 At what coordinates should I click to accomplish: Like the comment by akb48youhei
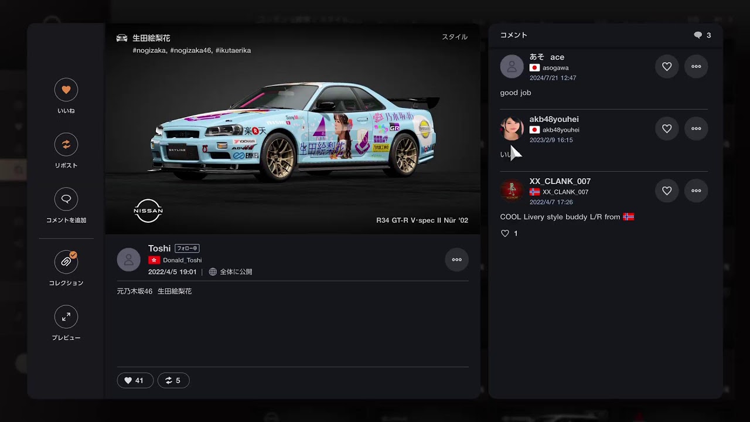667,128
